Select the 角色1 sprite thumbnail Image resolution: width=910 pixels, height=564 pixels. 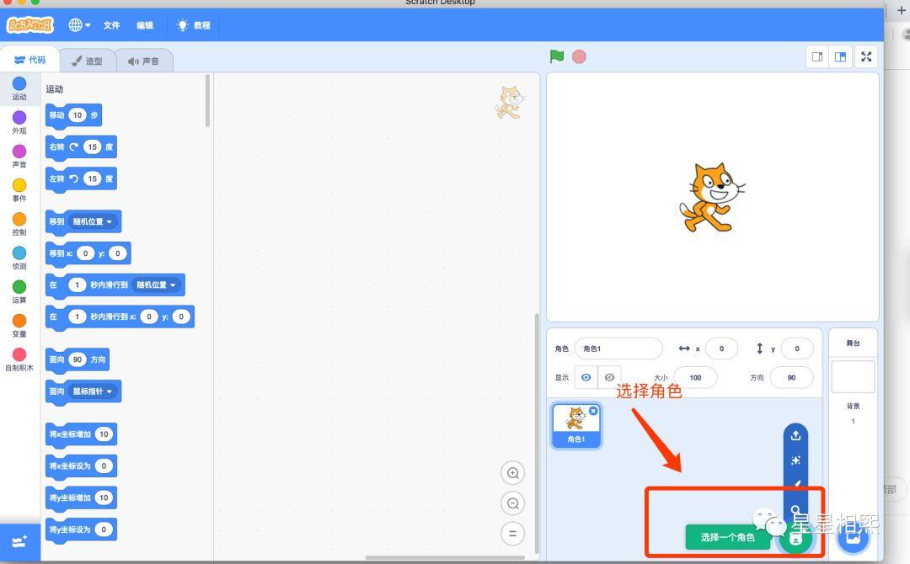pyautogui.click(x=576, y=426)
